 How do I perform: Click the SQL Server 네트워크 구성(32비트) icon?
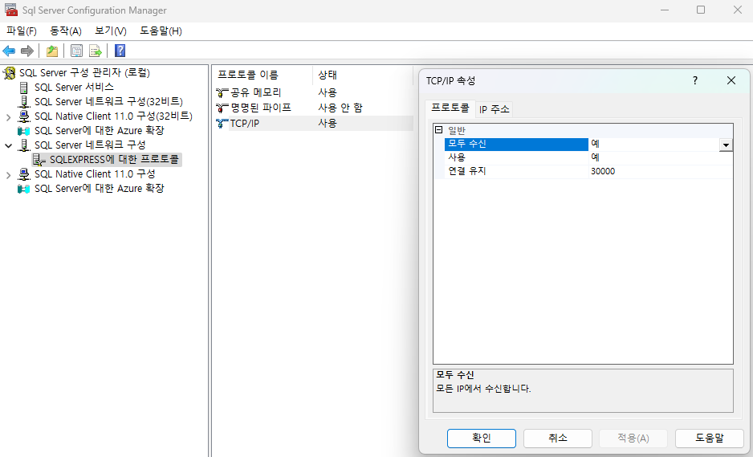[x=23, y=102]
